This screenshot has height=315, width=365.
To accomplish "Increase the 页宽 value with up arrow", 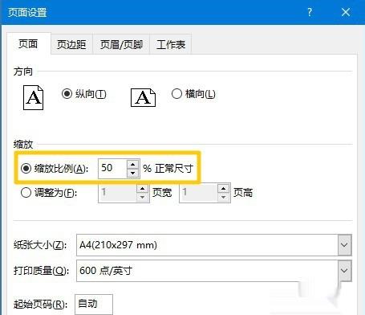I will pyautogui.click(x=143, y=189).
